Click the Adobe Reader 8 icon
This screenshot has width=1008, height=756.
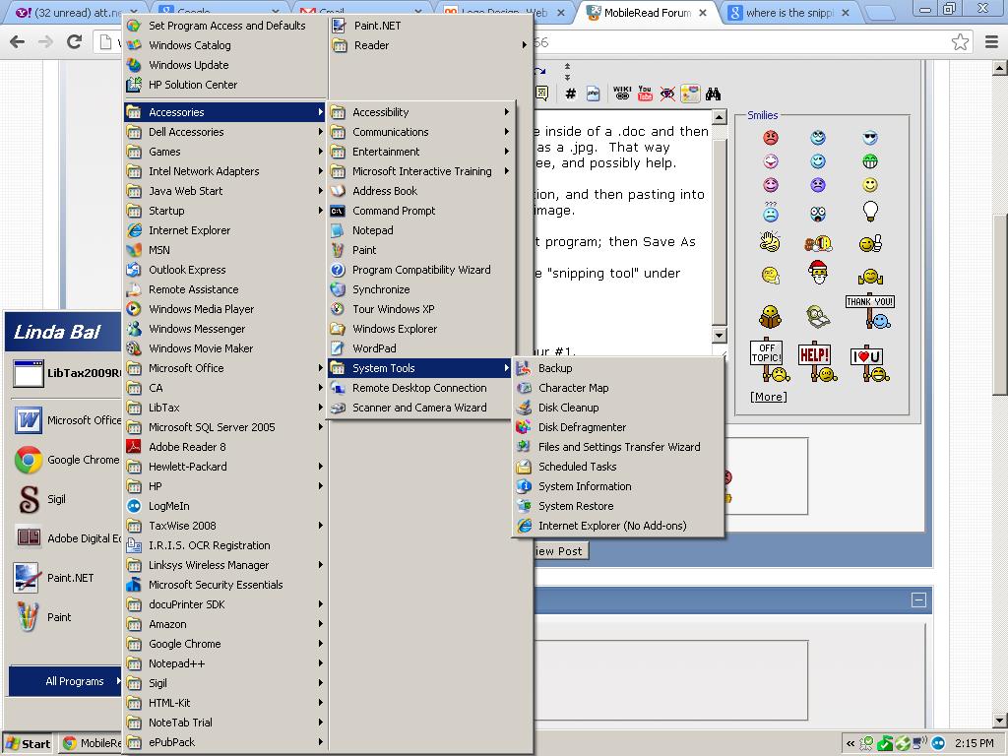coord(134,447)
